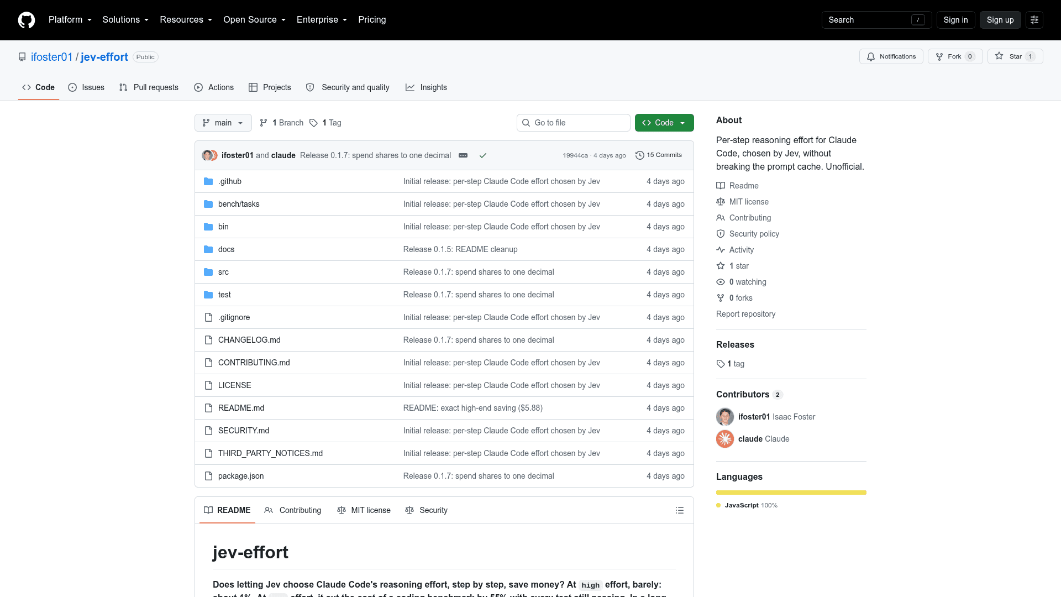Screen dimensions: 1061x597
Task: Click the Readme book icon in About
Action: click(x=721, y=186)
